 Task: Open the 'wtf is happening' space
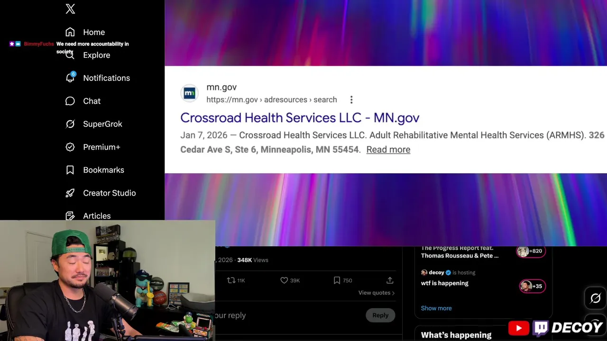445,283
